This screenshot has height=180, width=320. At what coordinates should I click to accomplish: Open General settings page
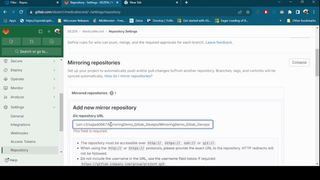[17, 116]
